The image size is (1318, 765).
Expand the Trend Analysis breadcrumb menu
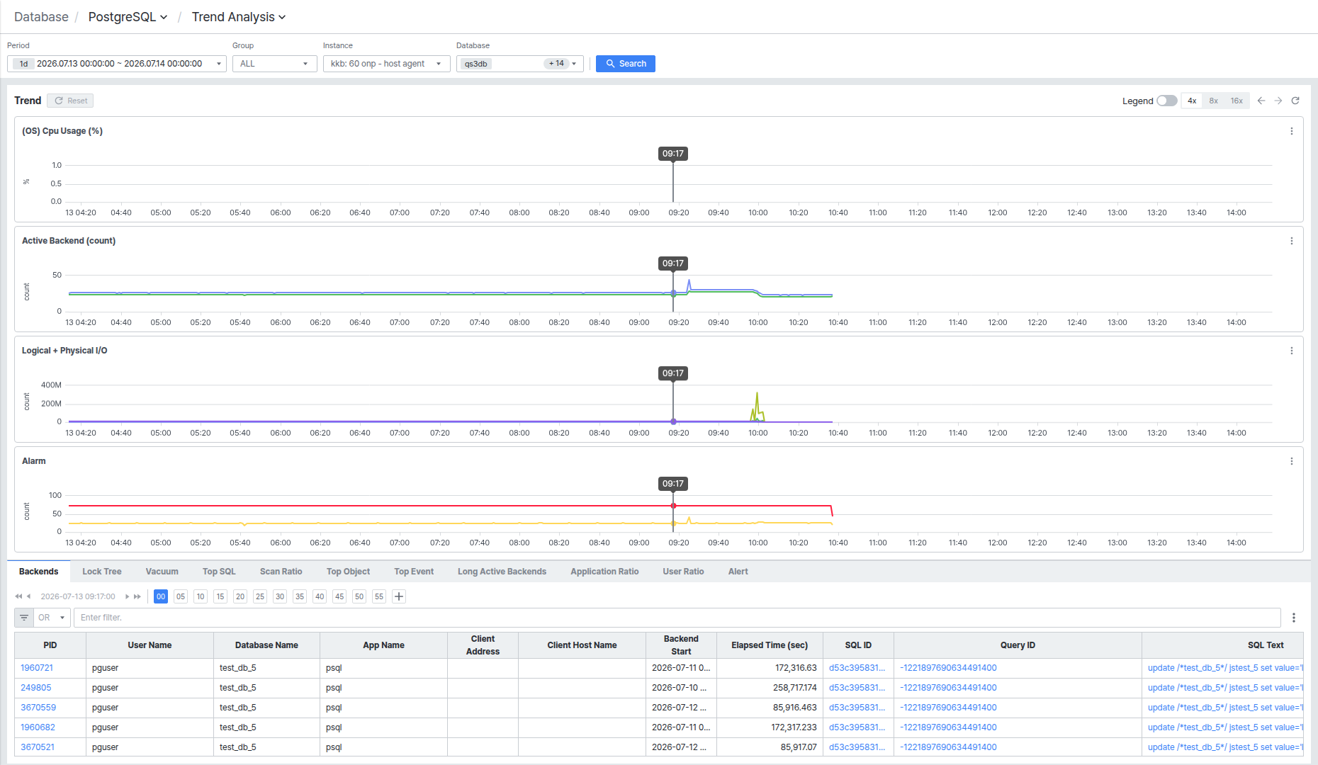pyautogui.click(x=239, y=17)
